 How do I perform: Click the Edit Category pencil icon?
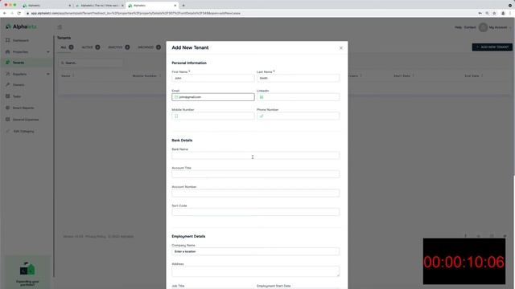tap(7, 131)
